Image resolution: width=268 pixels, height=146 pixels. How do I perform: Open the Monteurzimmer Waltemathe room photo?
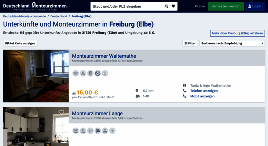pos(36,76)
